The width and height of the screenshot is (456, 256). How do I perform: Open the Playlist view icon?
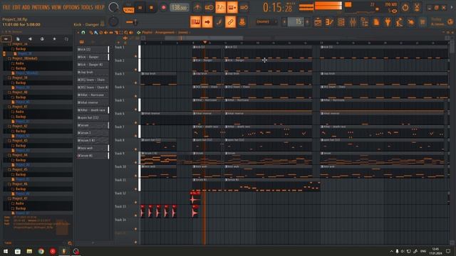coord(318,22)
